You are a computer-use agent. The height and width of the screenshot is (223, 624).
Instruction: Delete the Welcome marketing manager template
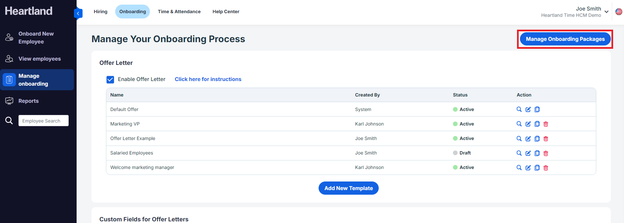click(546, 168)
